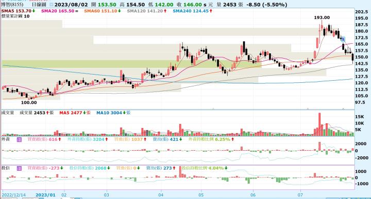Click the small square icon before date 2023/08/02
This screenshot has width=371, height=199.
(x=52, y=5)
